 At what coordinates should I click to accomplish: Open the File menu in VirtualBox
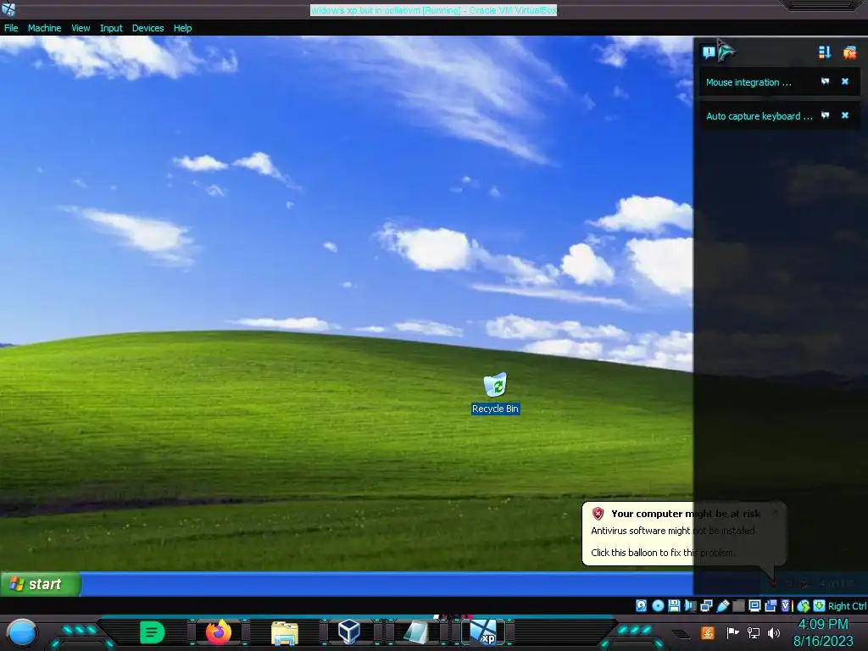click(11, 28)
